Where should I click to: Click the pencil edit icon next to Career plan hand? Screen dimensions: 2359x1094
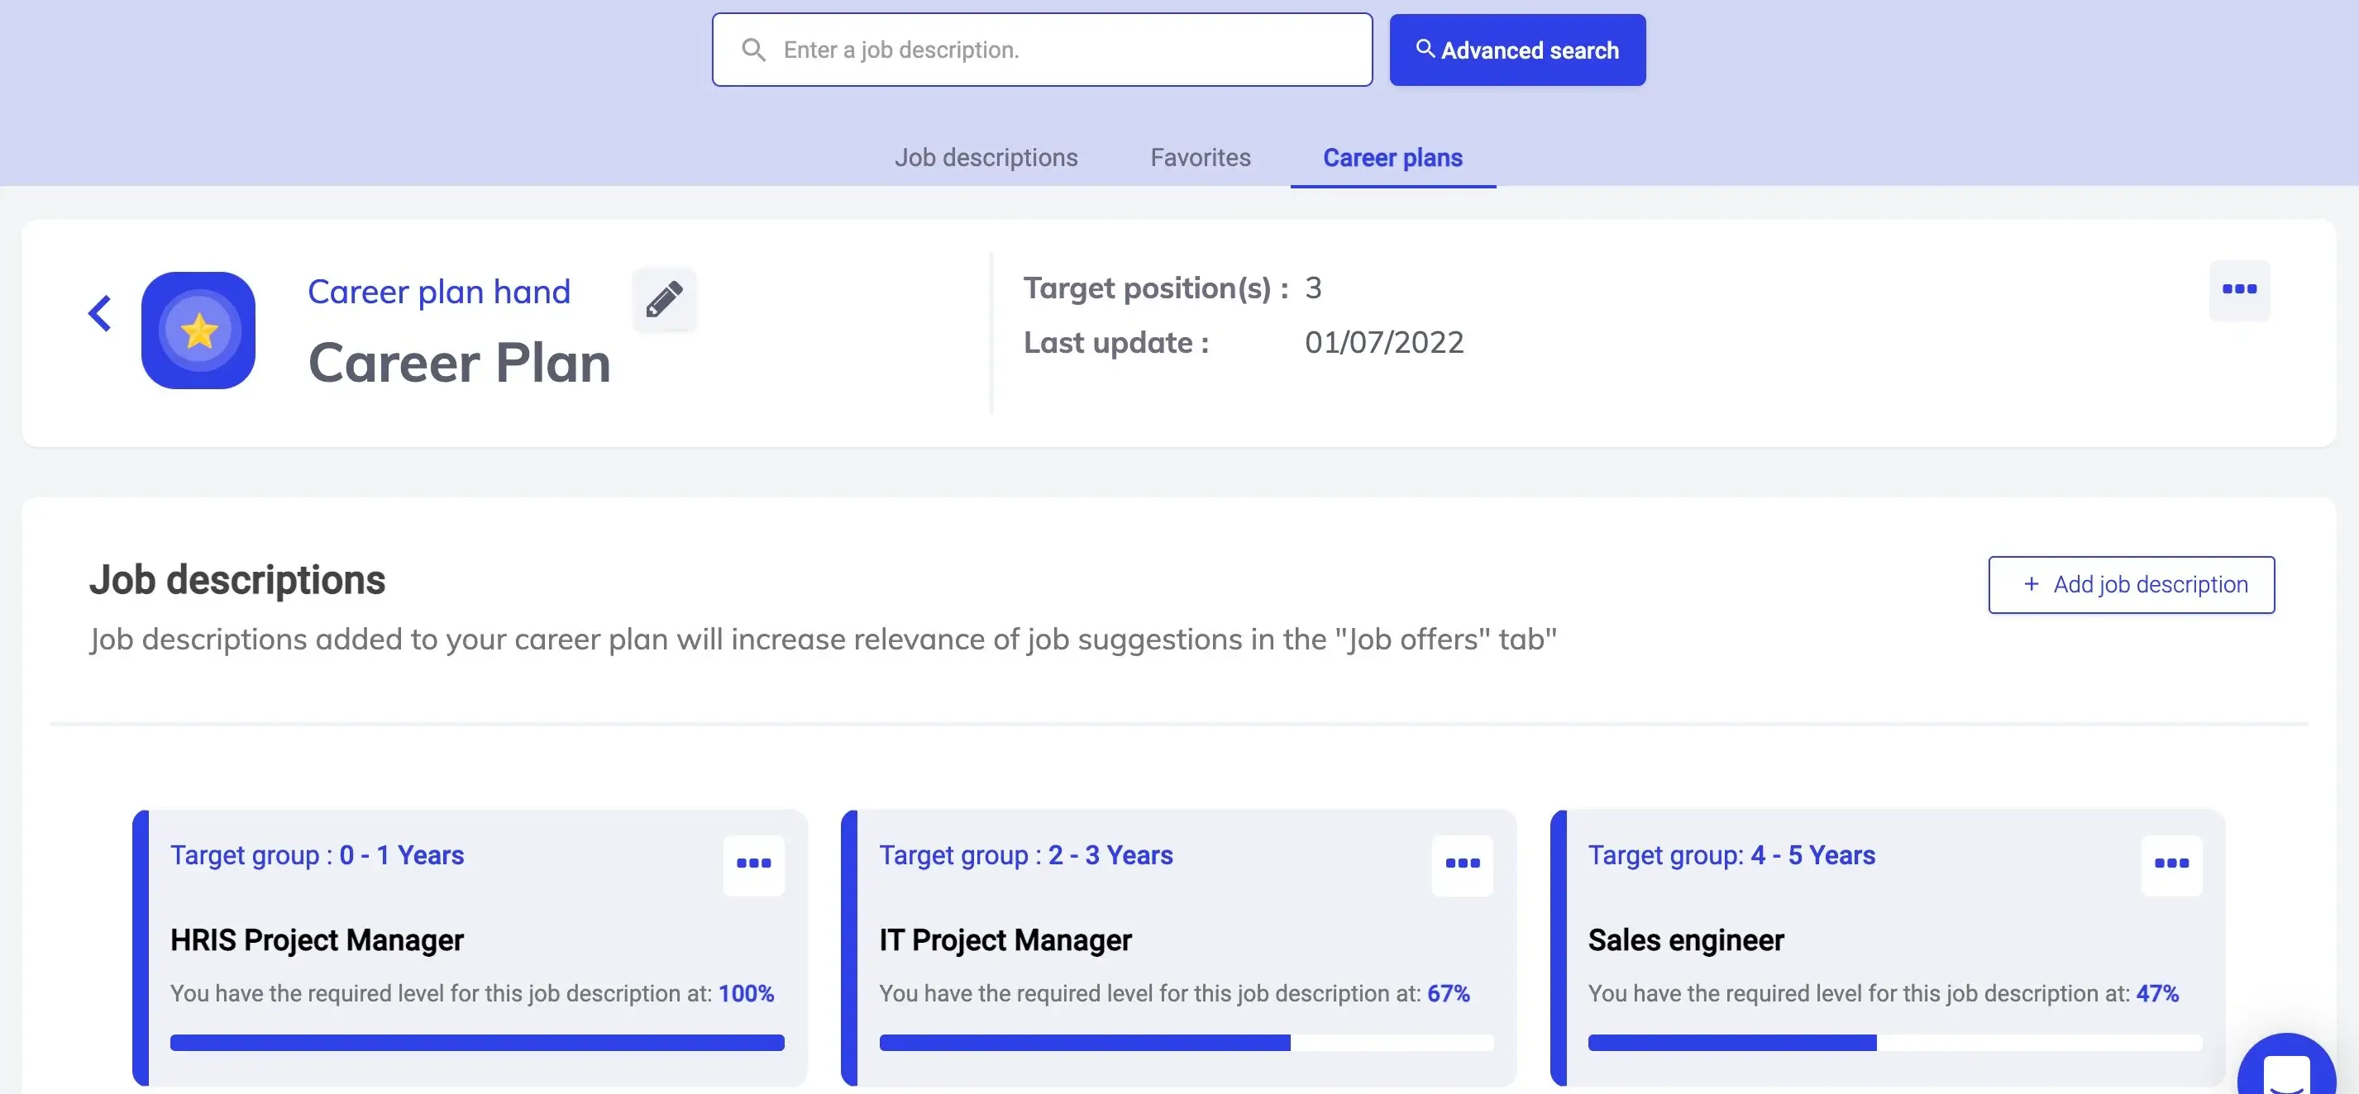coord(664,299)
